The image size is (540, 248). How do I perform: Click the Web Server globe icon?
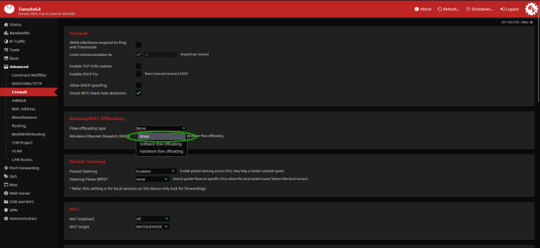point(6,193)
